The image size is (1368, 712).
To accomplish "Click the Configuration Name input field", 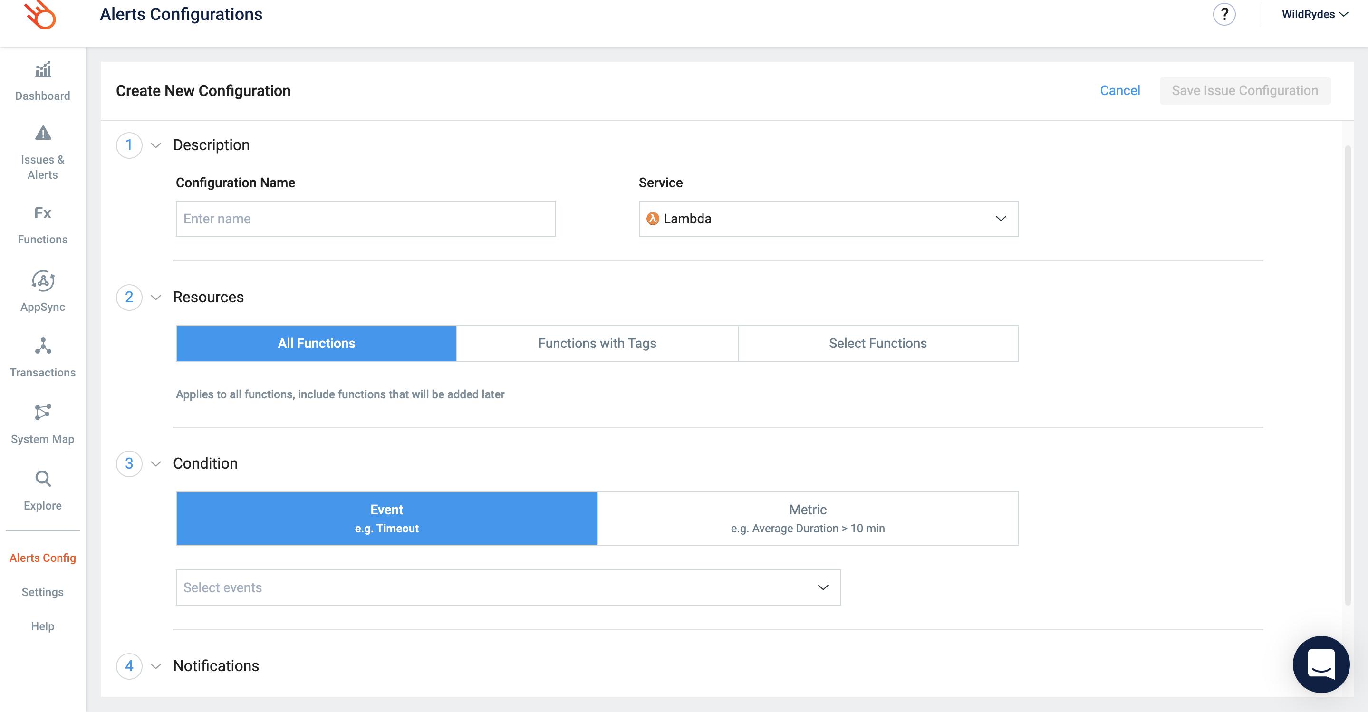I will 366,219.
